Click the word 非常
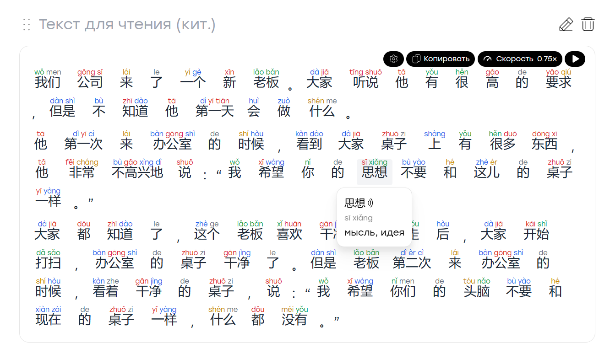The height and width of the screenshot is (354, 610). coord(82,172)
